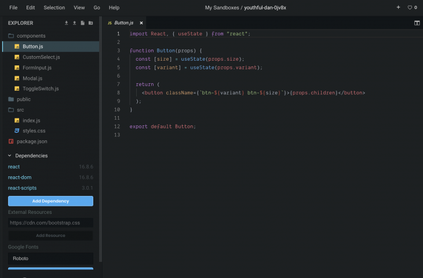Image resolution: width=423 pixels, height=278 pixels.
Task: Click line number 12 in the gutter
Action: 117,127
